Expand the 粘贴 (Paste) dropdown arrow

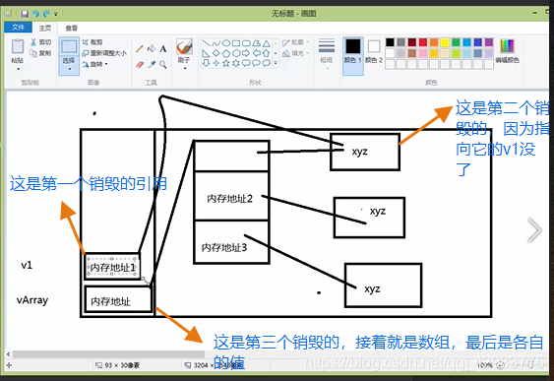pos(18,69)
